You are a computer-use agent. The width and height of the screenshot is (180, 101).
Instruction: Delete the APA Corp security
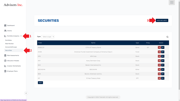click(x=159, y=56)
